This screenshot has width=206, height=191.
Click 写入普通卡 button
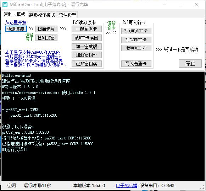136,64
